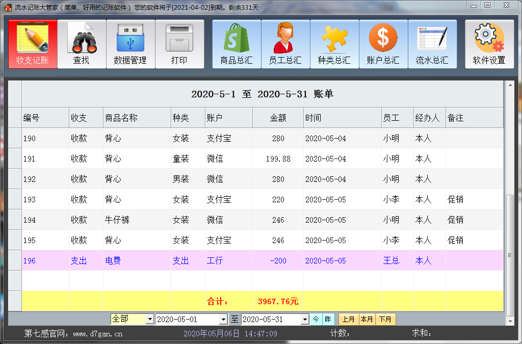522x344 pixels.
Task: Jump to 下月 next month
Action: pos(386,319)
